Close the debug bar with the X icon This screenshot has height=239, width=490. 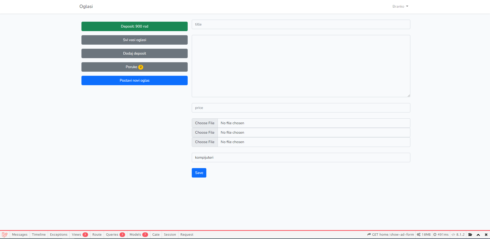click(x=486, y=234)
